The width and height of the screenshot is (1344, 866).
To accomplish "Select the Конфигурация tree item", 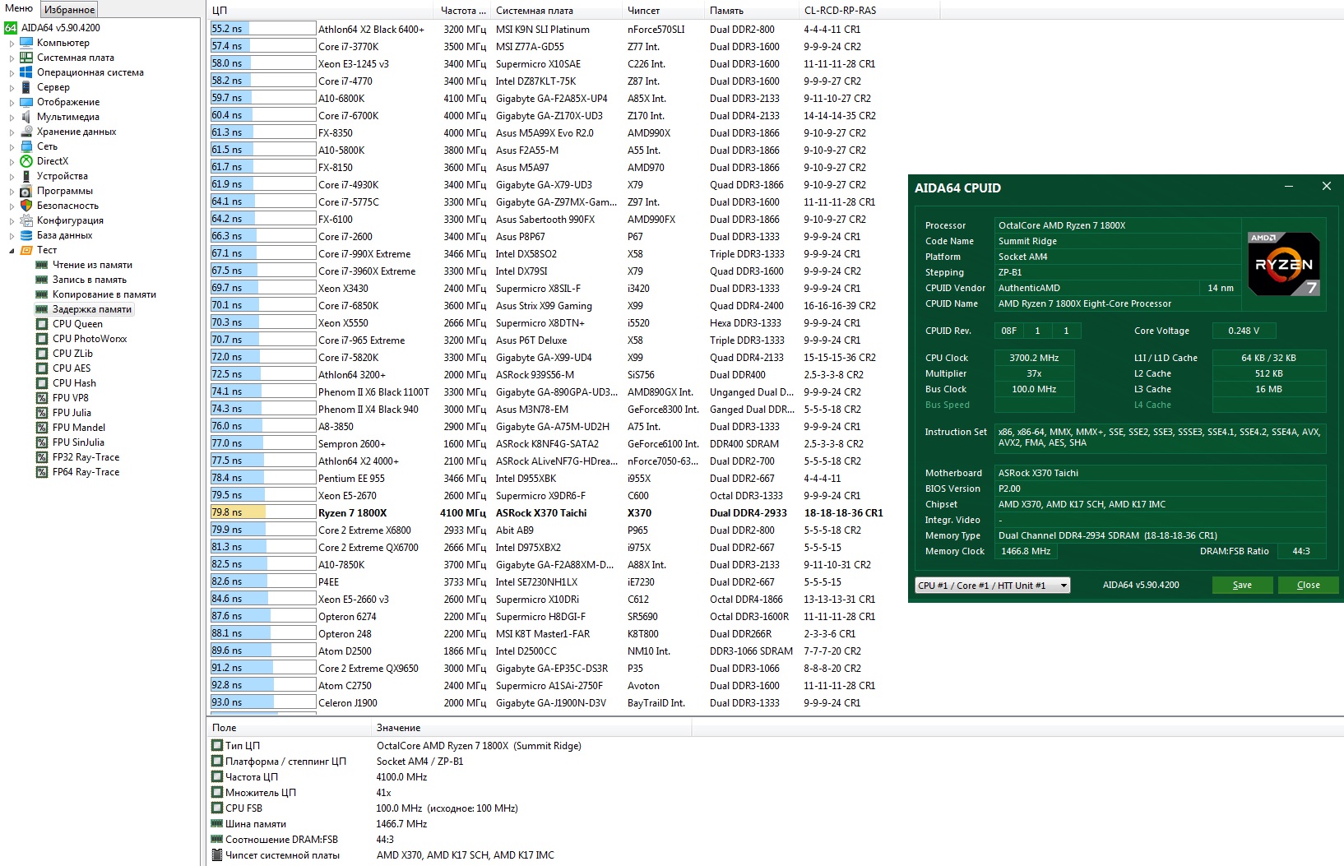I will pos(70,220).
